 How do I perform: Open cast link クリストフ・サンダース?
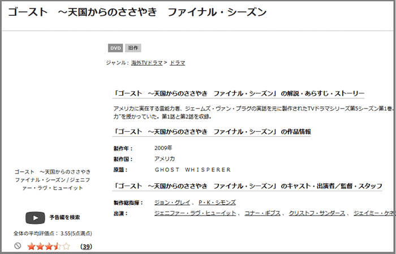317,213
